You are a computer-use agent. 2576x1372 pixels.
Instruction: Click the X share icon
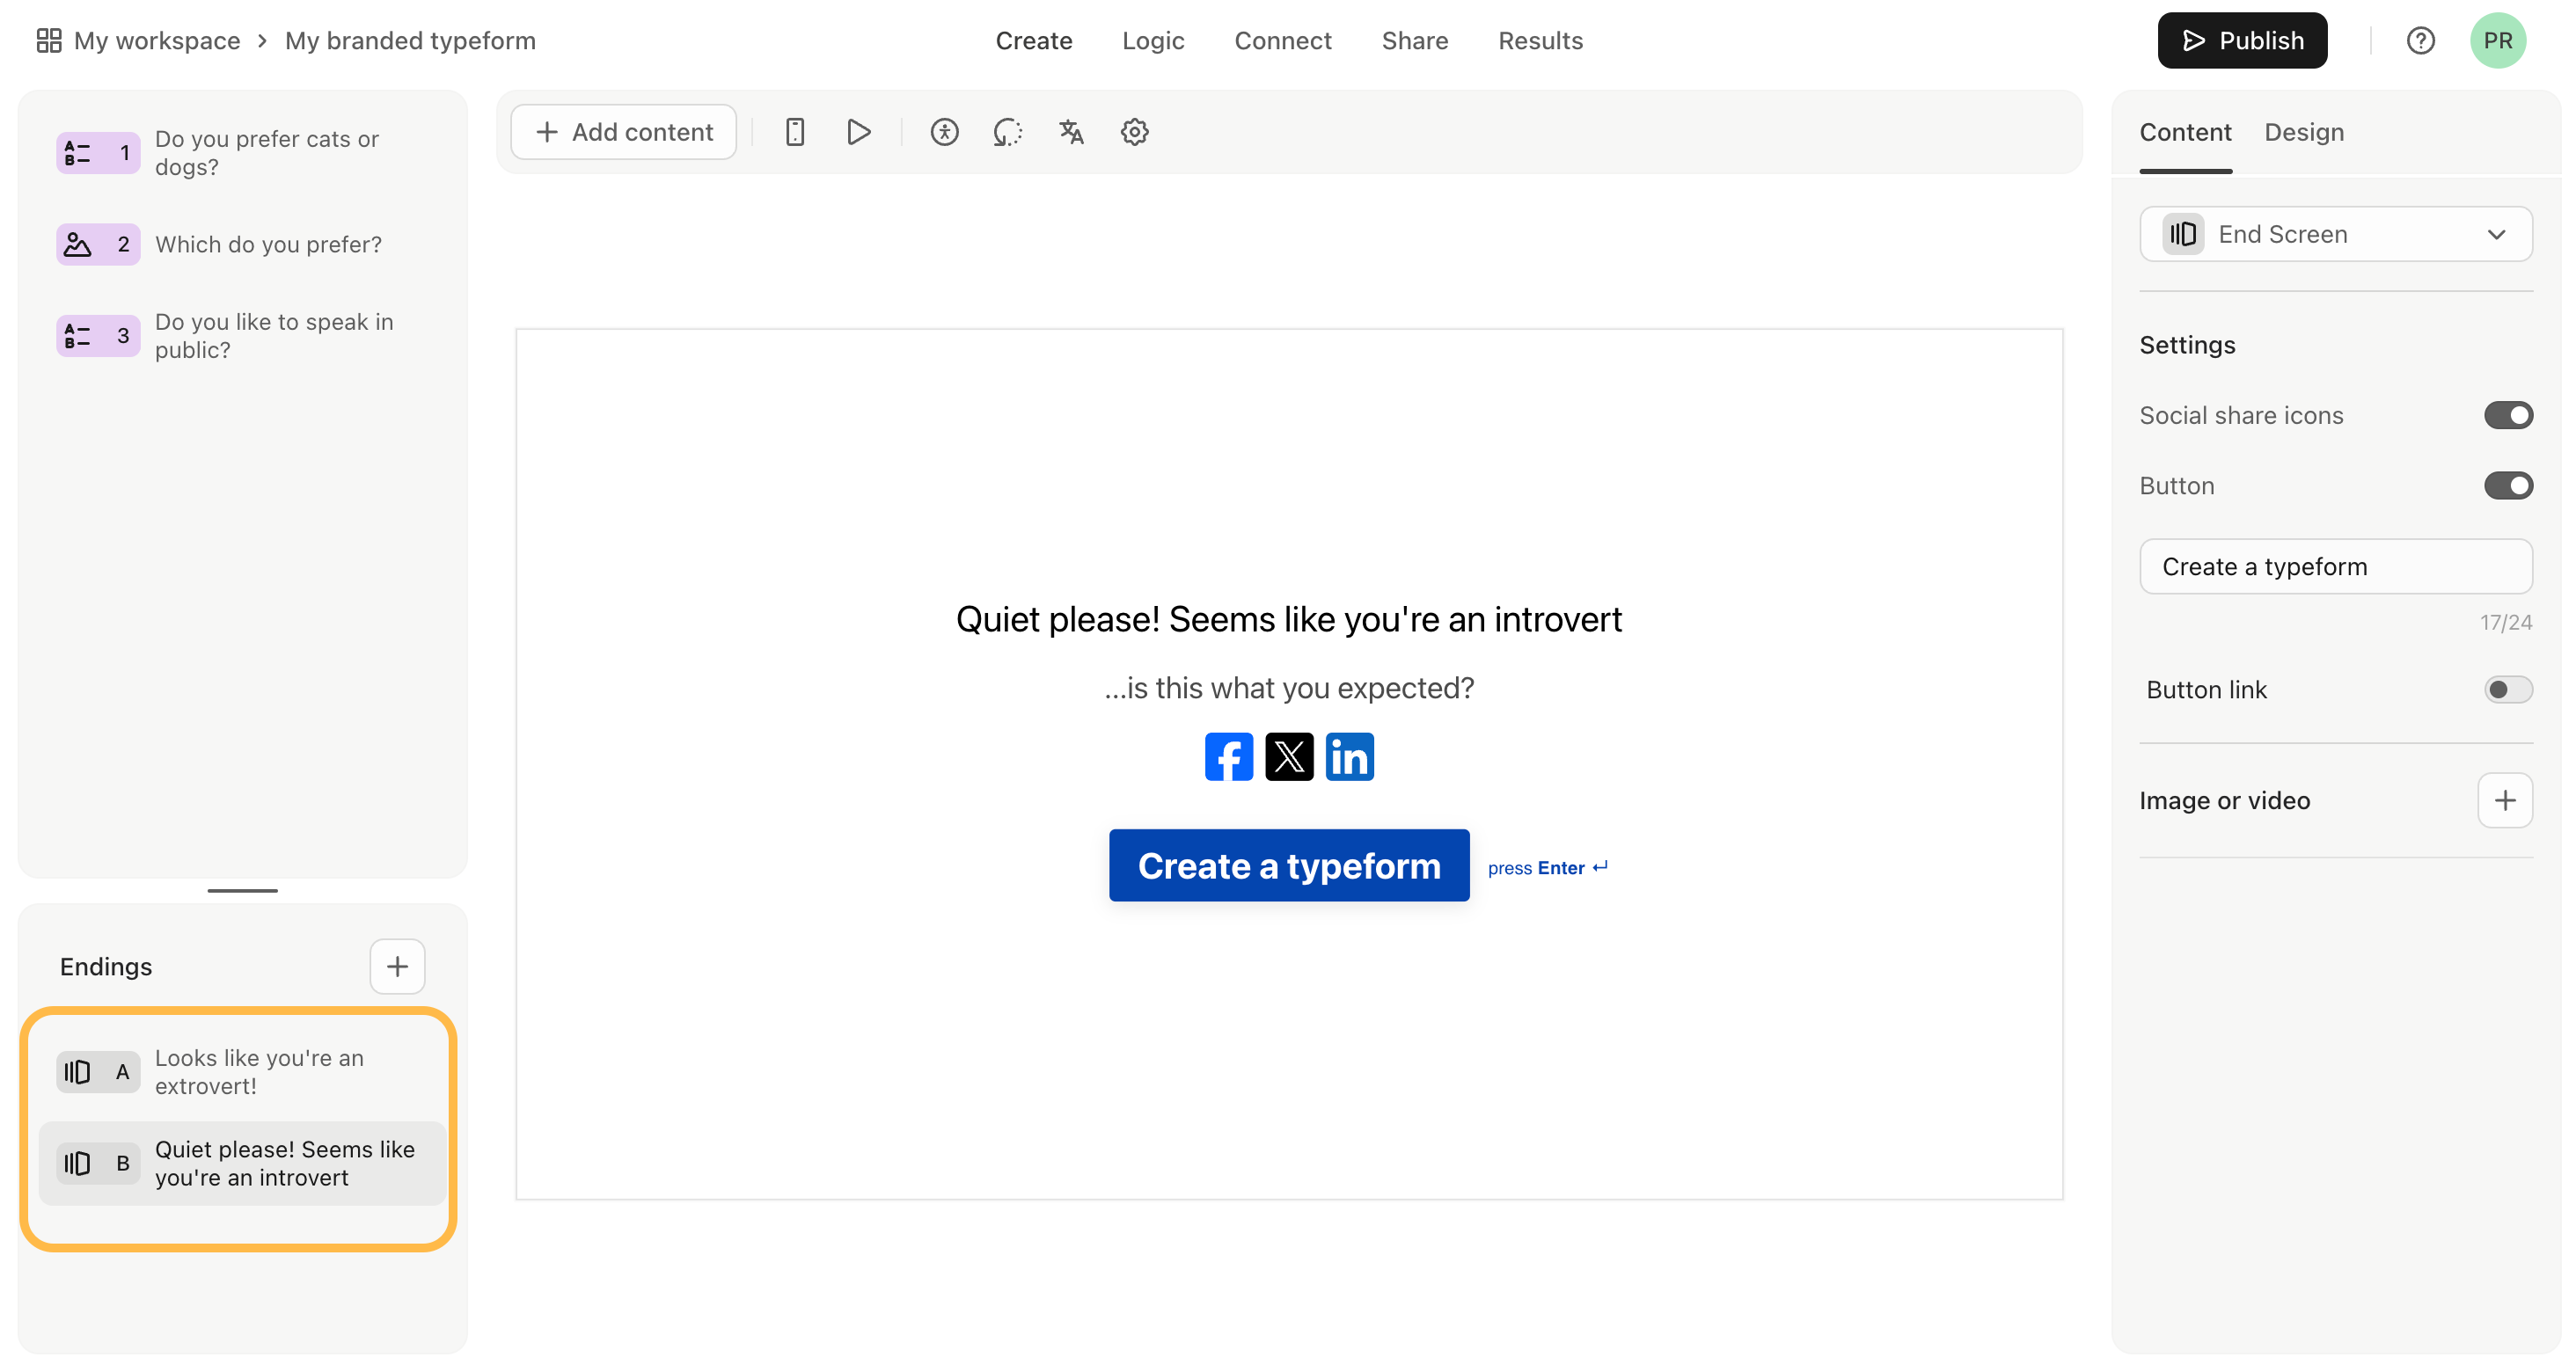pyautogui.click(x=1289, y=757)
